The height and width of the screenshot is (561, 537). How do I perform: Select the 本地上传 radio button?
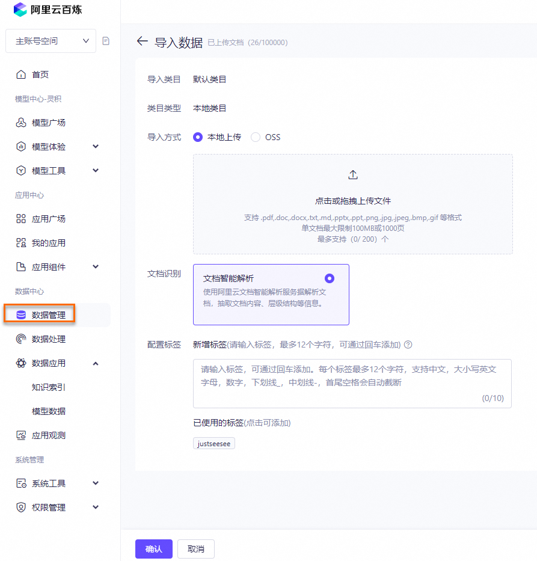pos(198,137)
